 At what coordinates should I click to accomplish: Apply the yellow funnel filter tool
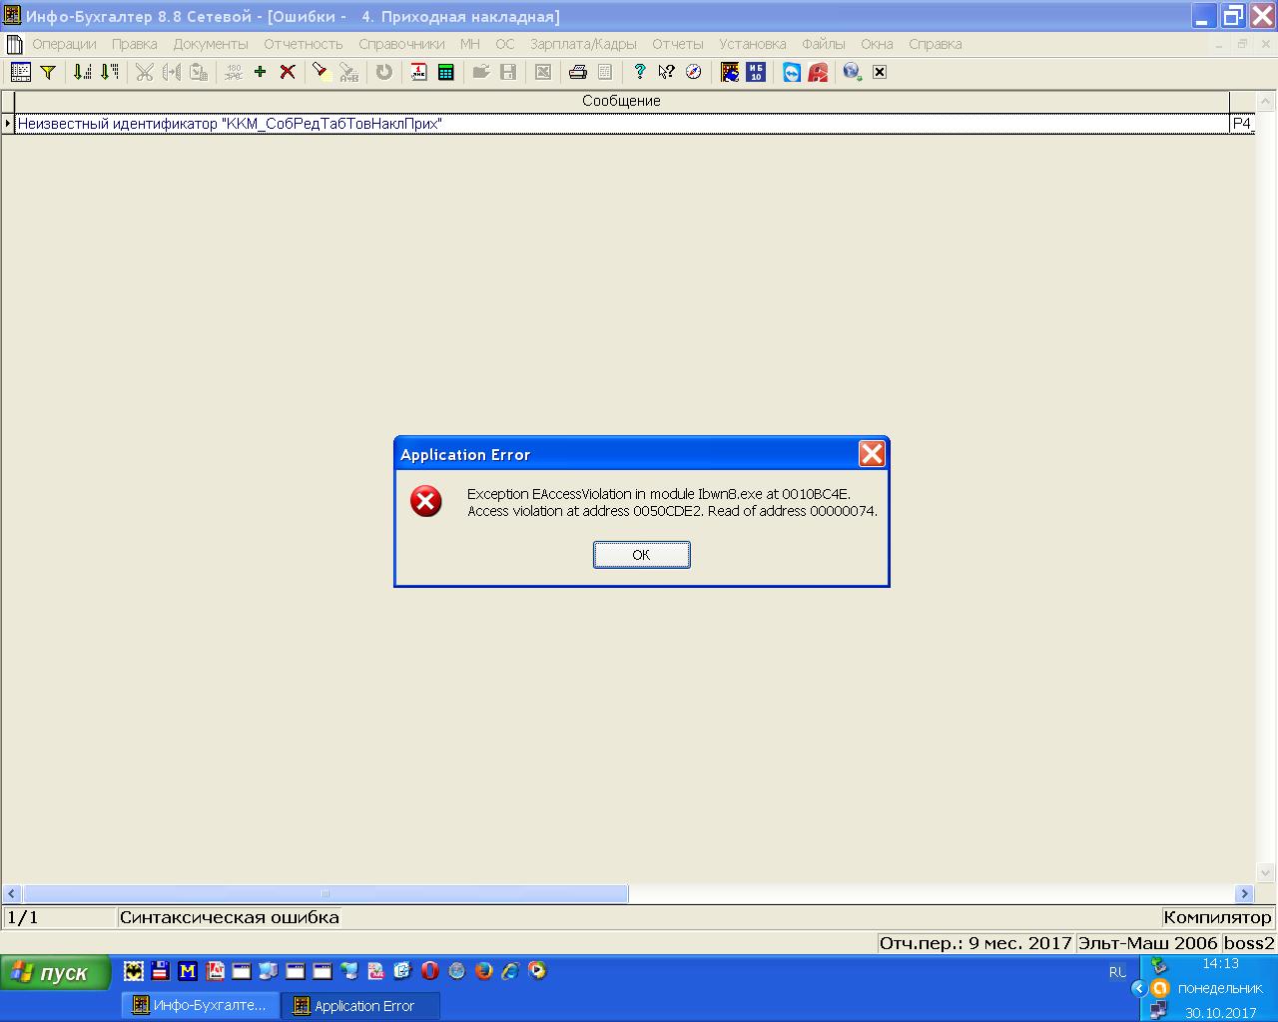tap(47, 72)
